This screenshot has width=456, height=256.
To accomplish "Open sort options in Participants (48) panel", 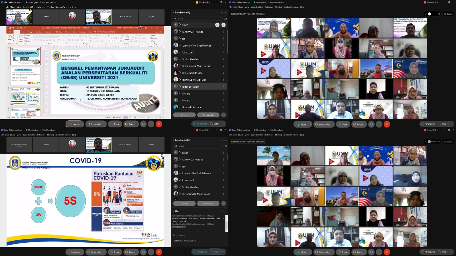I will pyautogui.click(x=225, y=18).
